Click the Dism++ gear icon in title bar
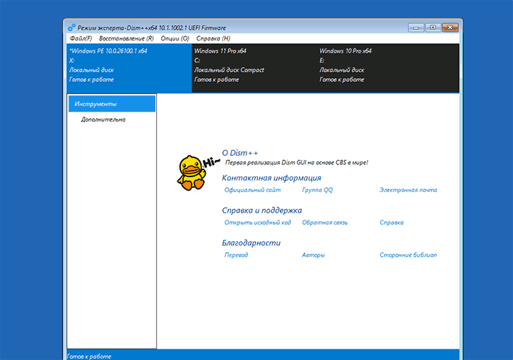 [71, 28]
